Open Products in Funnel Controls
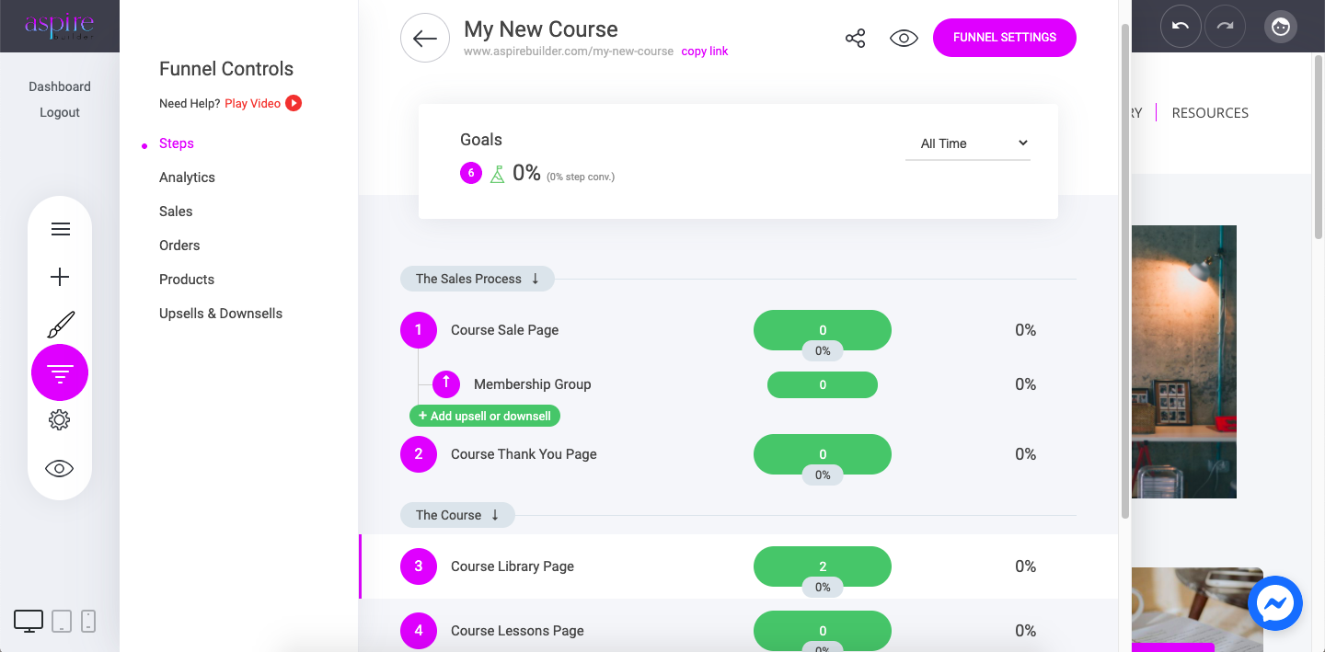Viewport: 1325px width, 652px height. coord(187,280)
